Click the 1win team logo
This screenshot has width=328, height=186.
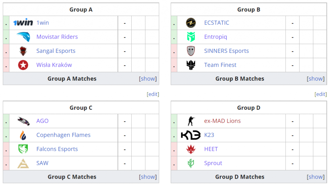[x=23, y=23]
